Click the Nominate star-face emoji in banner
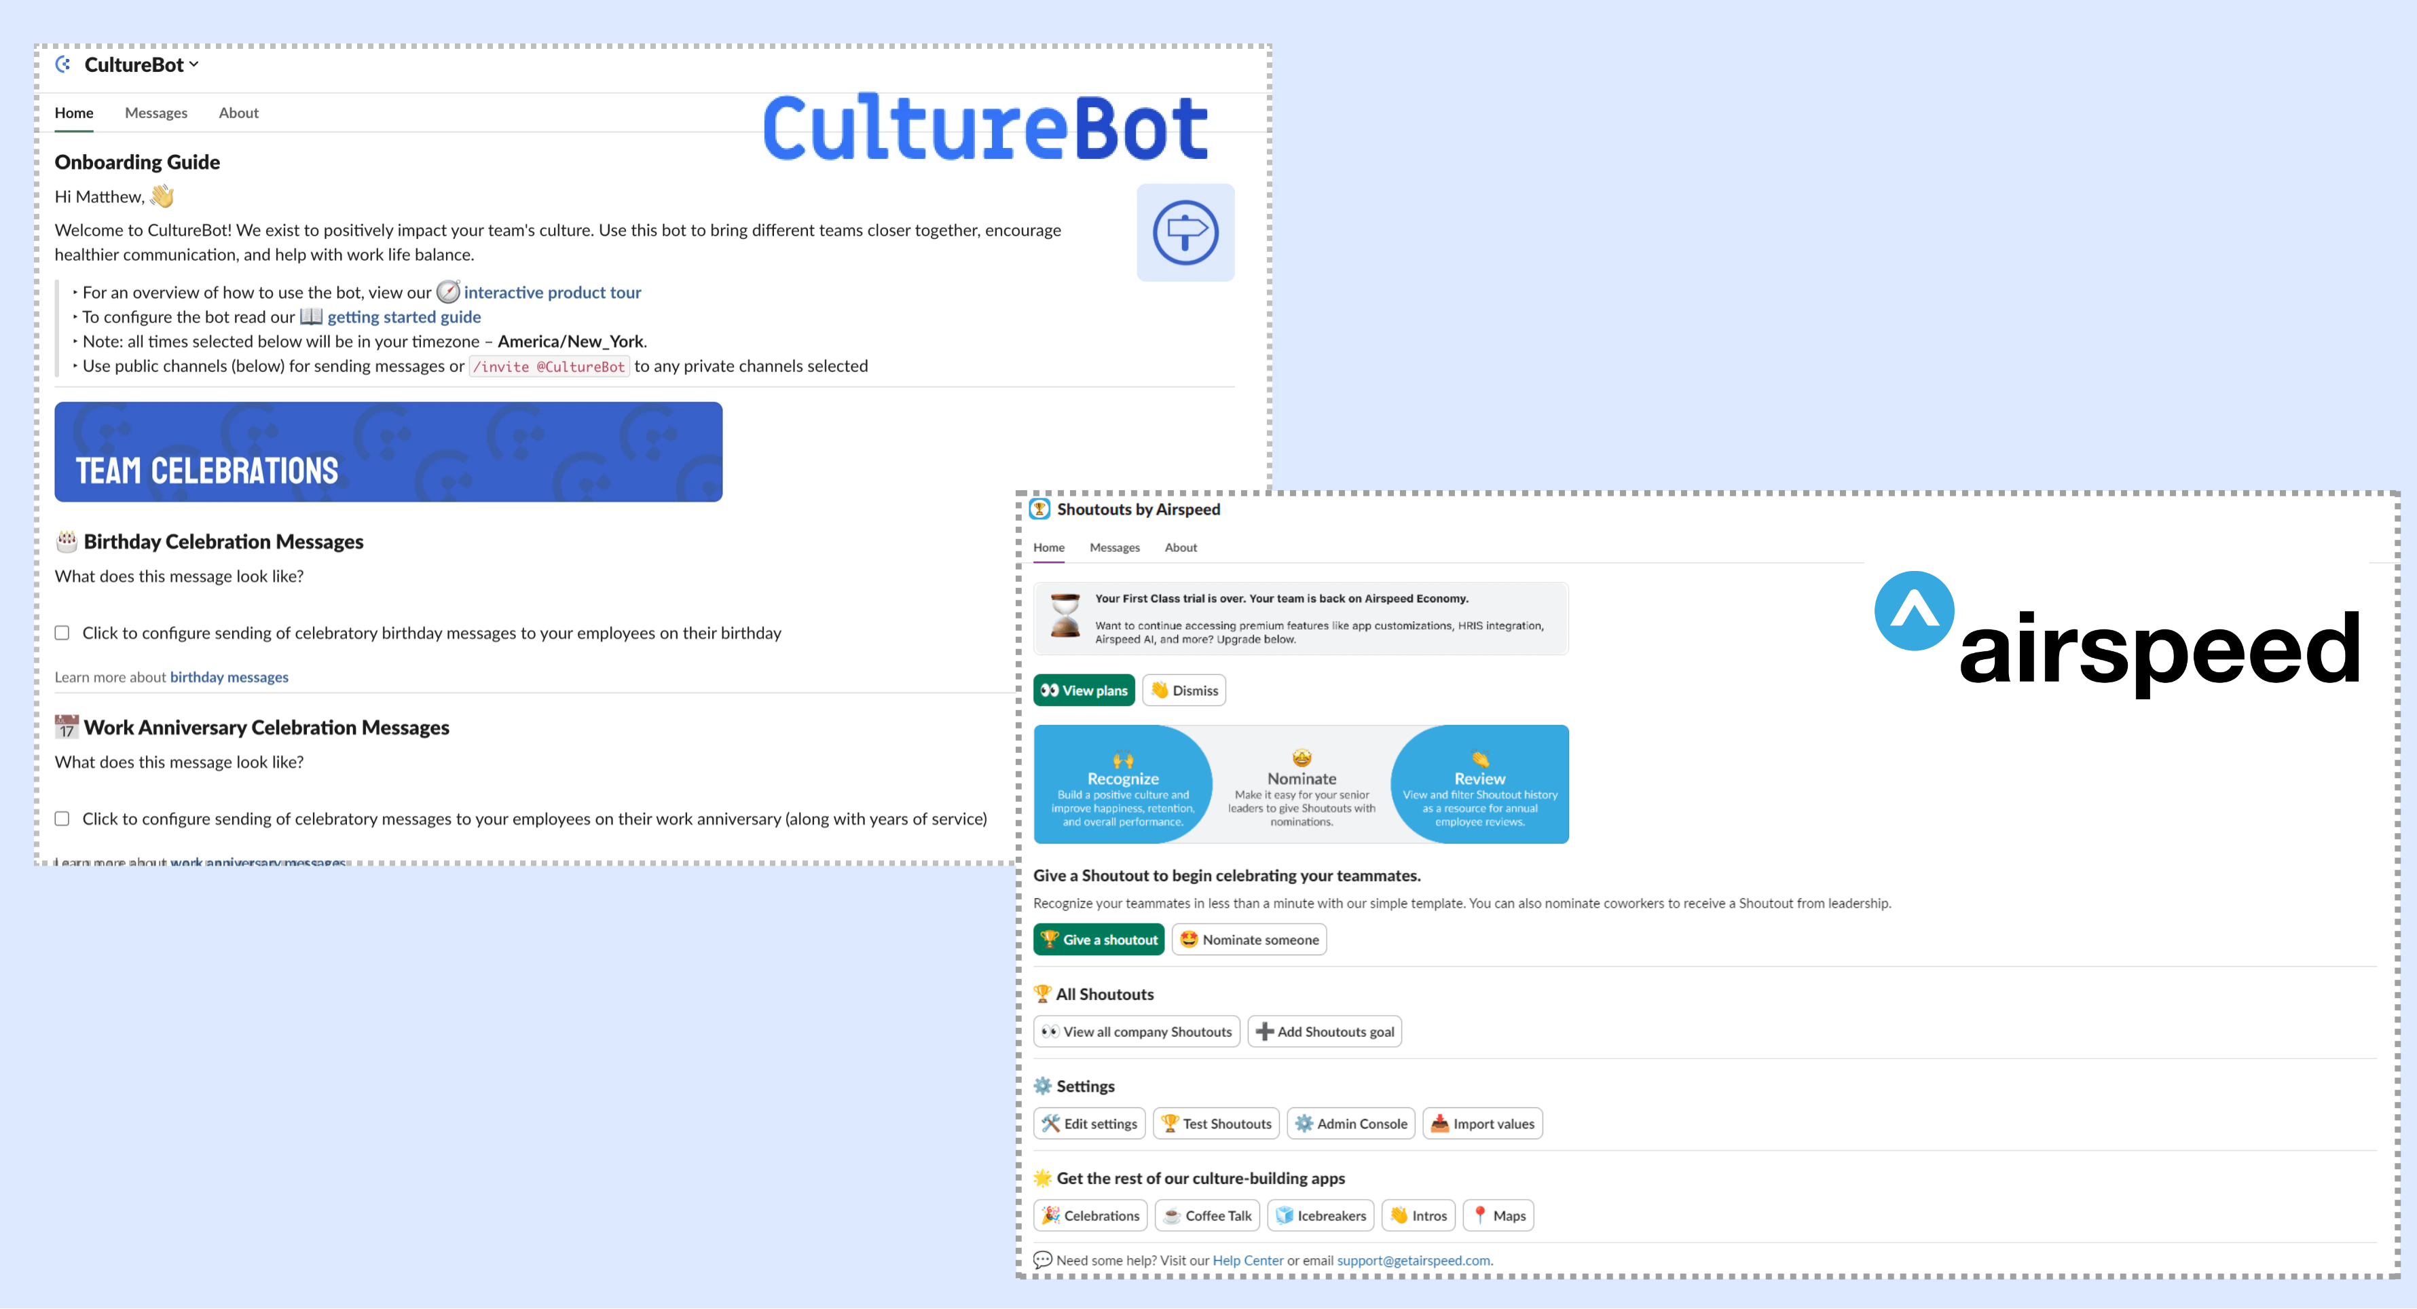 pyautogui.click(x=1302, y=757)
